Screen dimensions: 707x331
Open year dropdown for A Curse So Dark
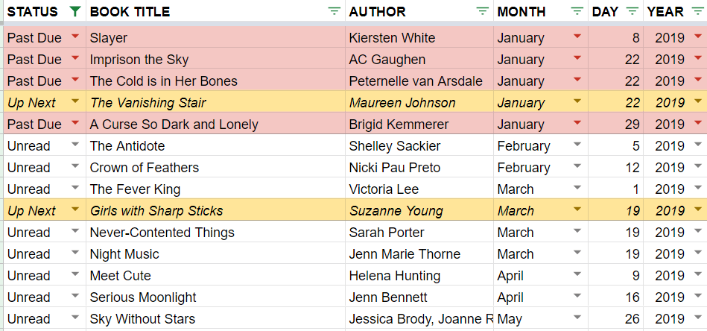[698, 123]
